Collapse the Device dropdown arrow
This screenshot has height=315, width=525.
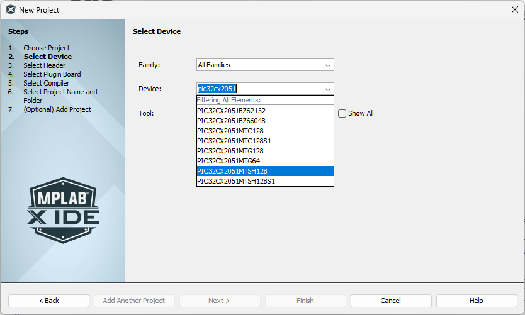coord(327,89)
